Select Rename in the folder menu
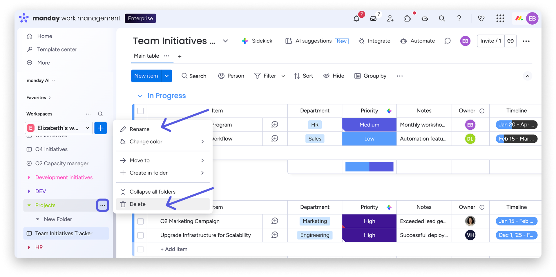Image resolution: width=556 pixels, height=277 pixels. [140, 129]
